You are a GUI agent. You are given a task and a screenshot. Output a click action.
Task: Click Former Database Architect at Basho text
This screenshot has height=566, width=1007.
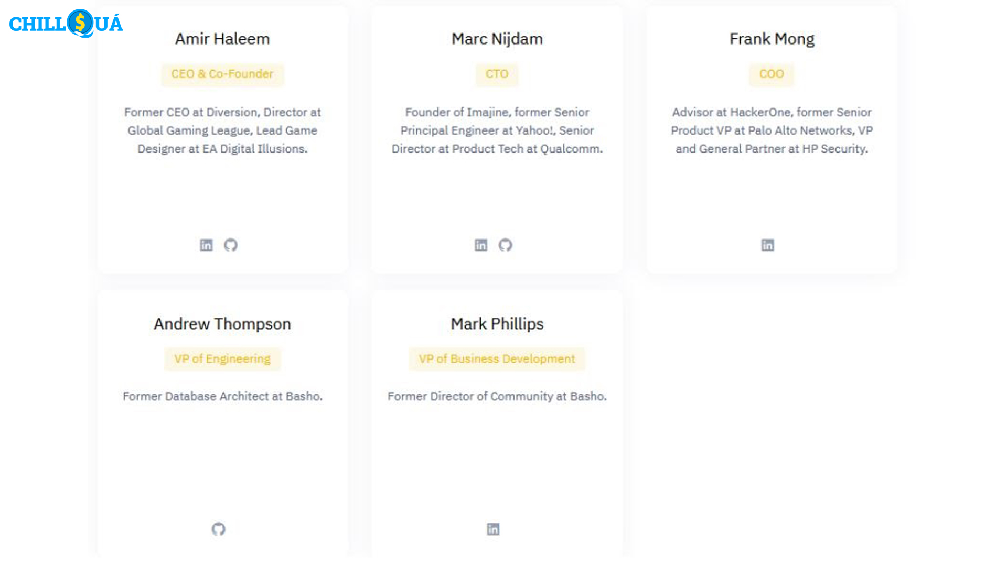coord(222,397)
